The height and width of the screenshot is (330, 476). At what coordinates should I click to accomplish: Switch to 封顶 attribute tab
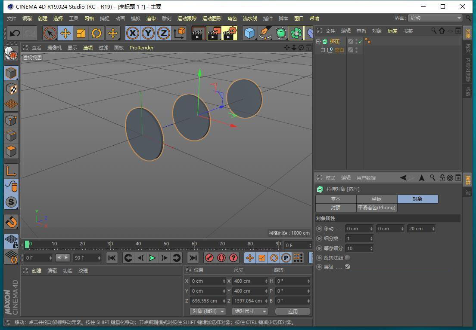pyautogui.click(x=336, y=208)
